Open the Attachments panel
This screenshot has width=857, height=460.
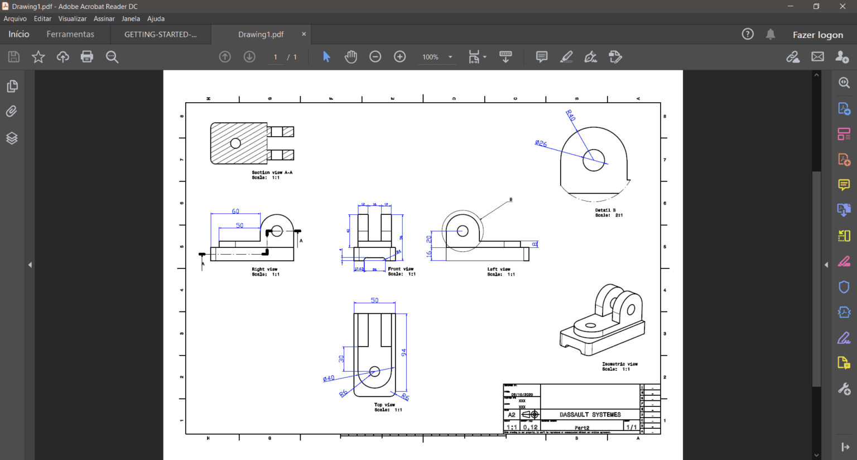pos(12,111)
